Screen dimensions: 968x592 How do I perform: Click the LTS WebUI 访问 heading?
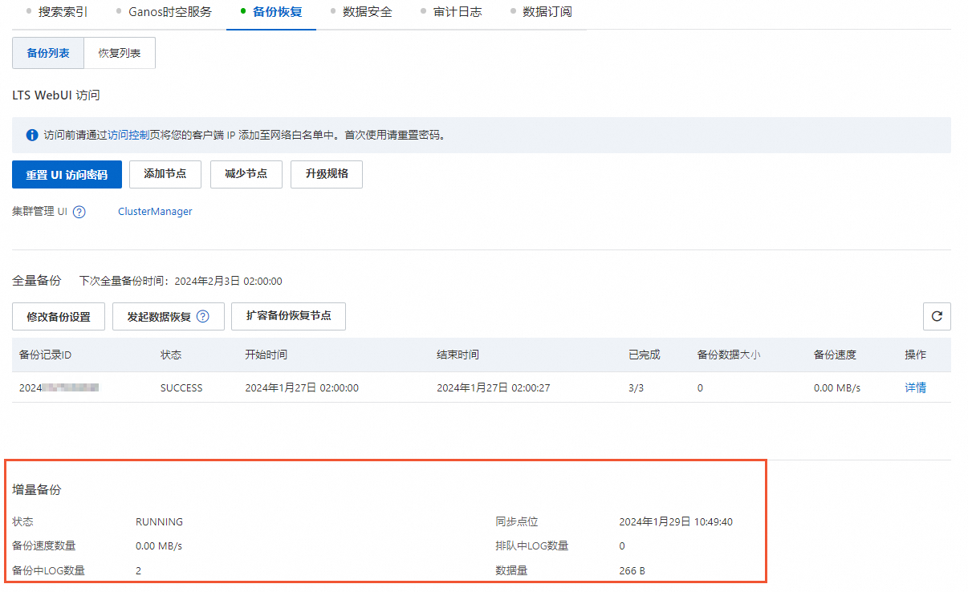click(x=56, y=95)
